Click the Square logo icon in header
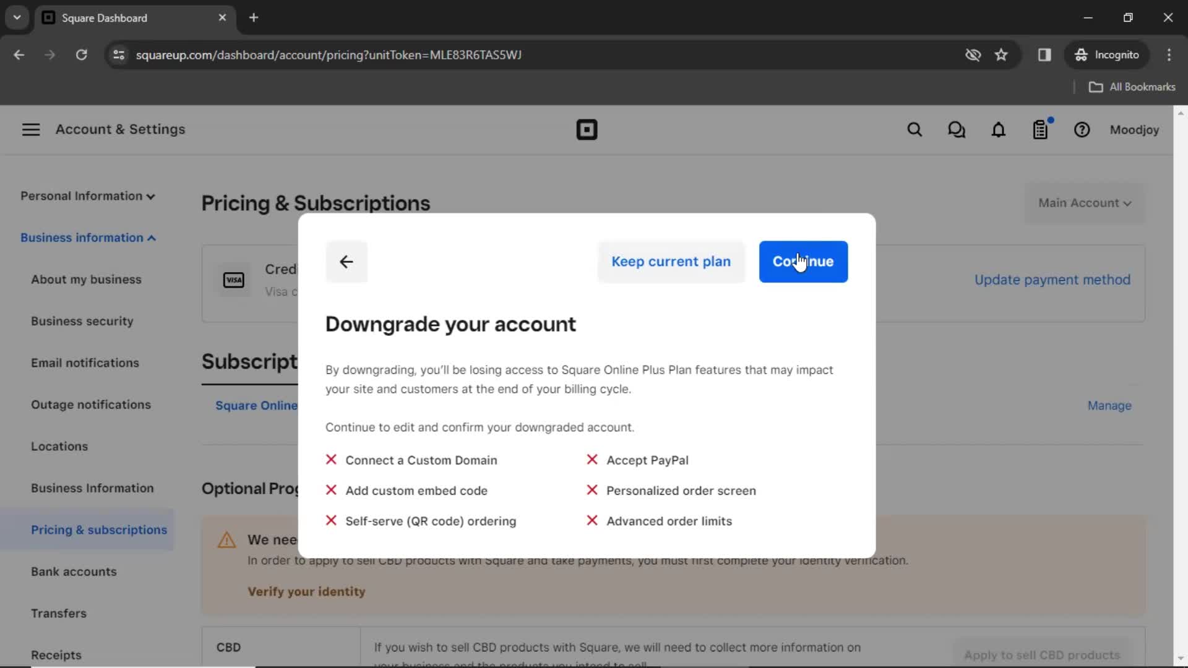Viewport: 1188px width, 668px height. tap(587, 130)
